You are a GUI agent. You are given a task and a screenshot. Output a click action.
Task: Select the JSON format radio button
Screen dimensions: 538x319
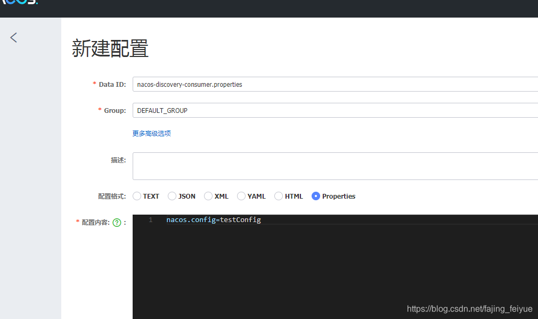pos(172,196)
